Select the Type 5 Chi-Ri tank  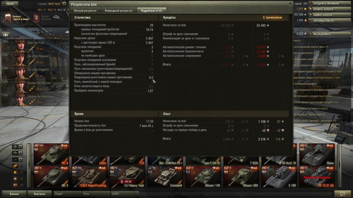tap(203, 161)
